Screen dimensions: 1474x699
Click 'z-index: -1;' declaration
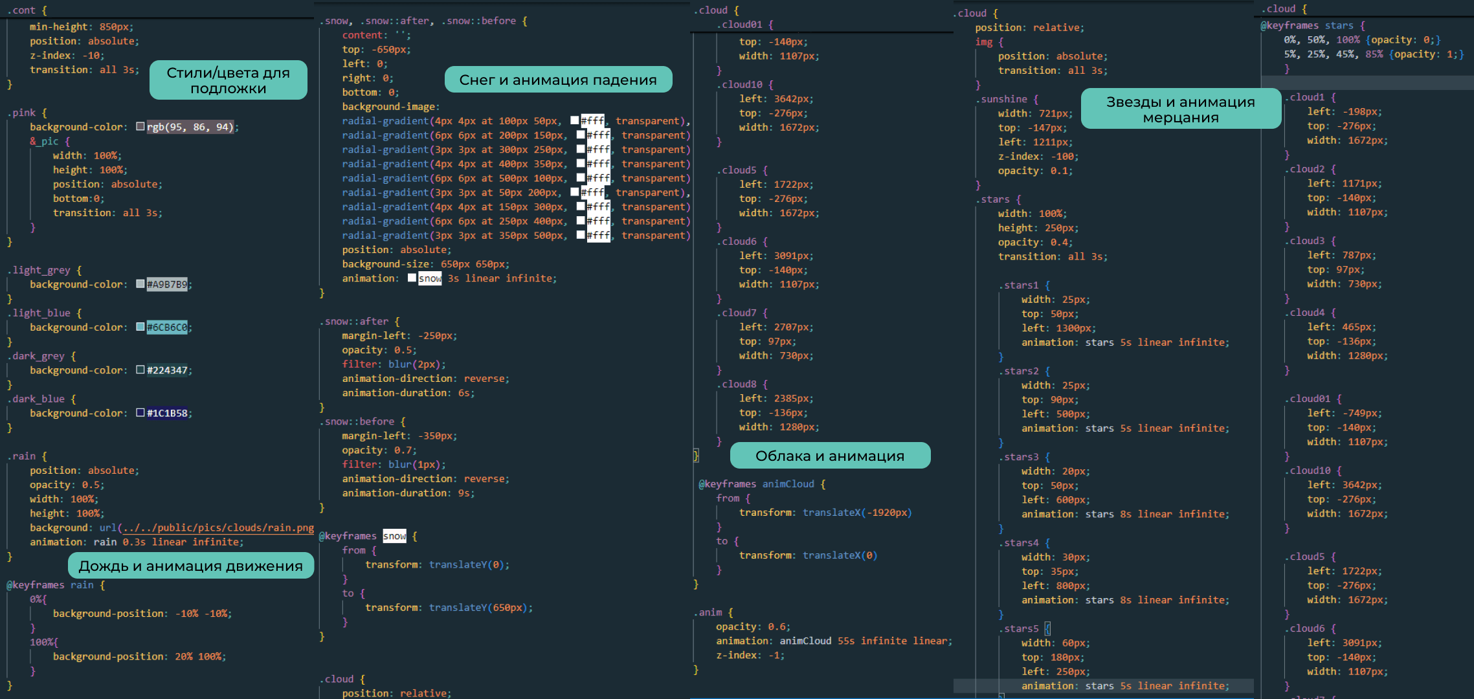[750, 655]
